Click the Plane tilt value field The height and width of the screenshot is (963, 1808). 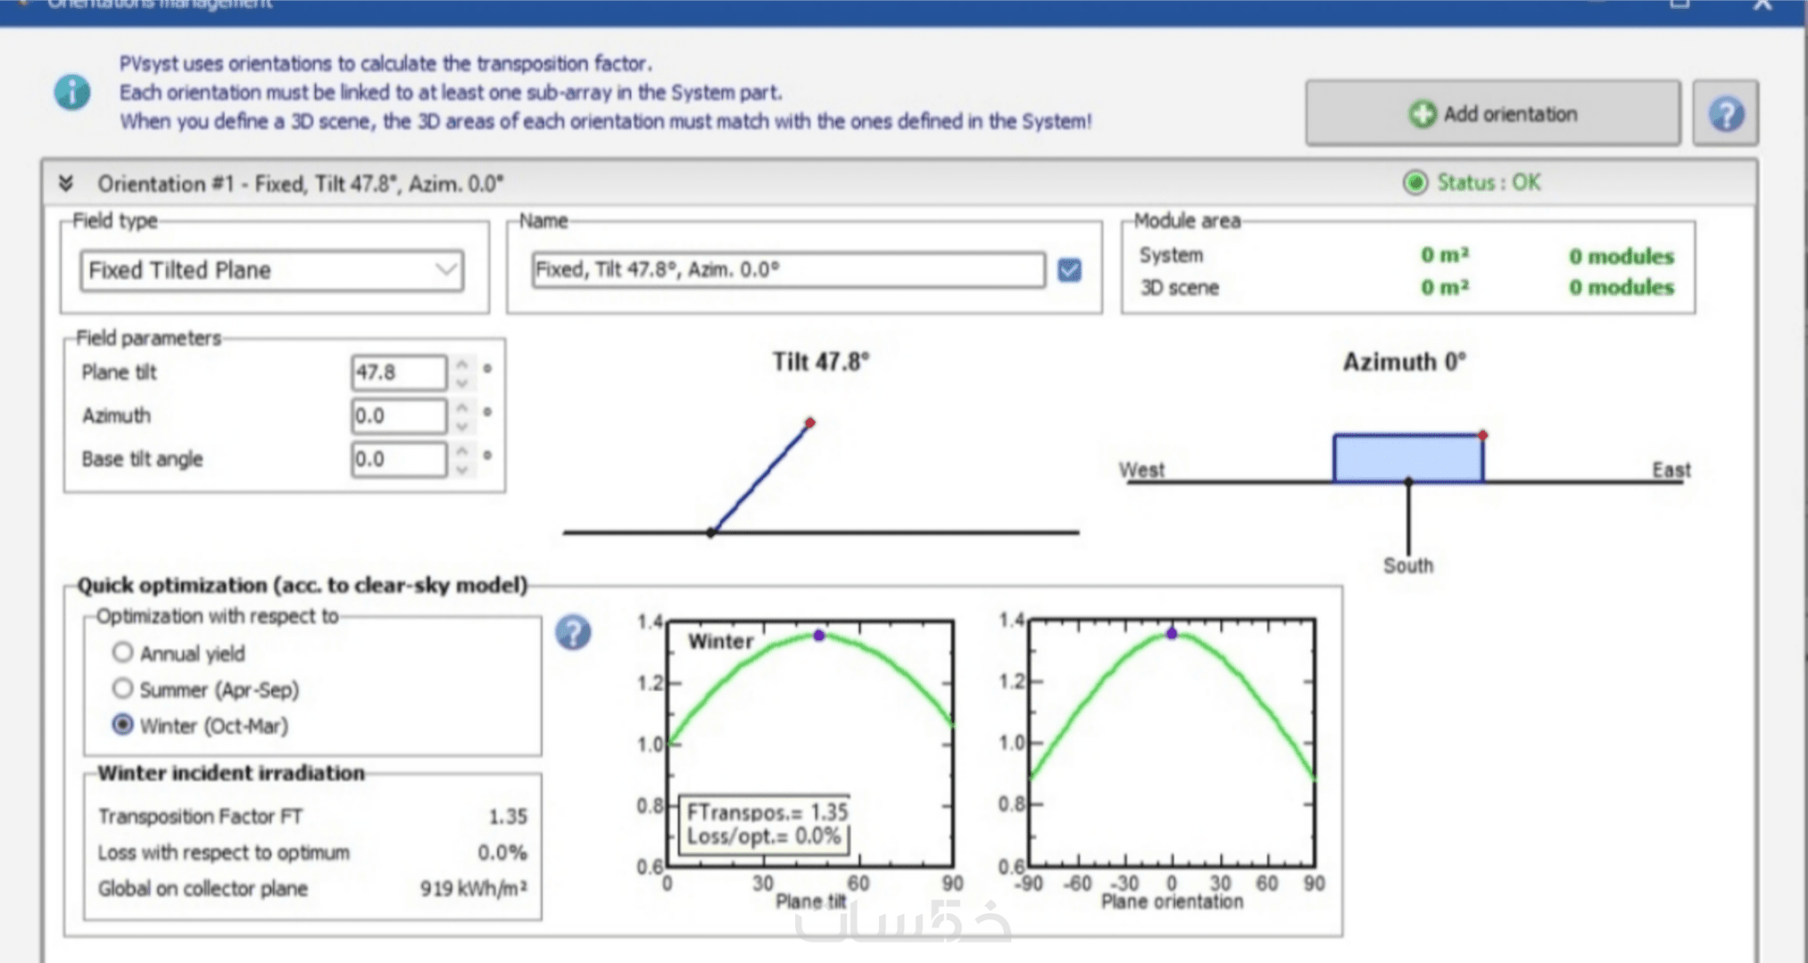point(398,373)
